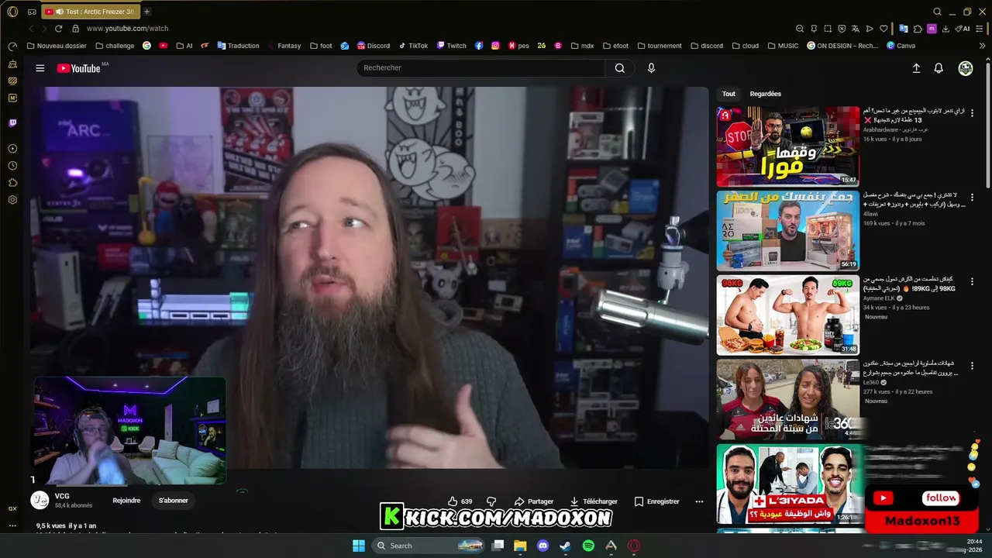Open the 98KG to 89KG video thumbnail
This screenshot has height=558, width=992.
pyautogui.click(x=787, y=315)
